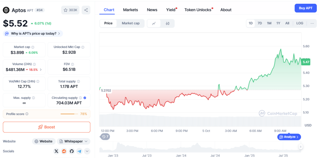Viewport: 319px width, 158px height.
Task: Open Aptos GitHub repository icon
Action: point(72,151)
